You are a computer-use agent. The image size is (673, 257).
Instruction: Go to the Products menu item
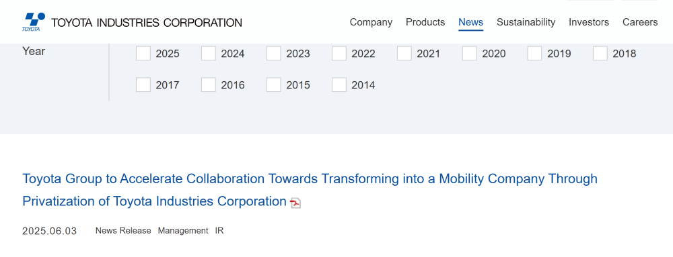click(x=425, y=22)
